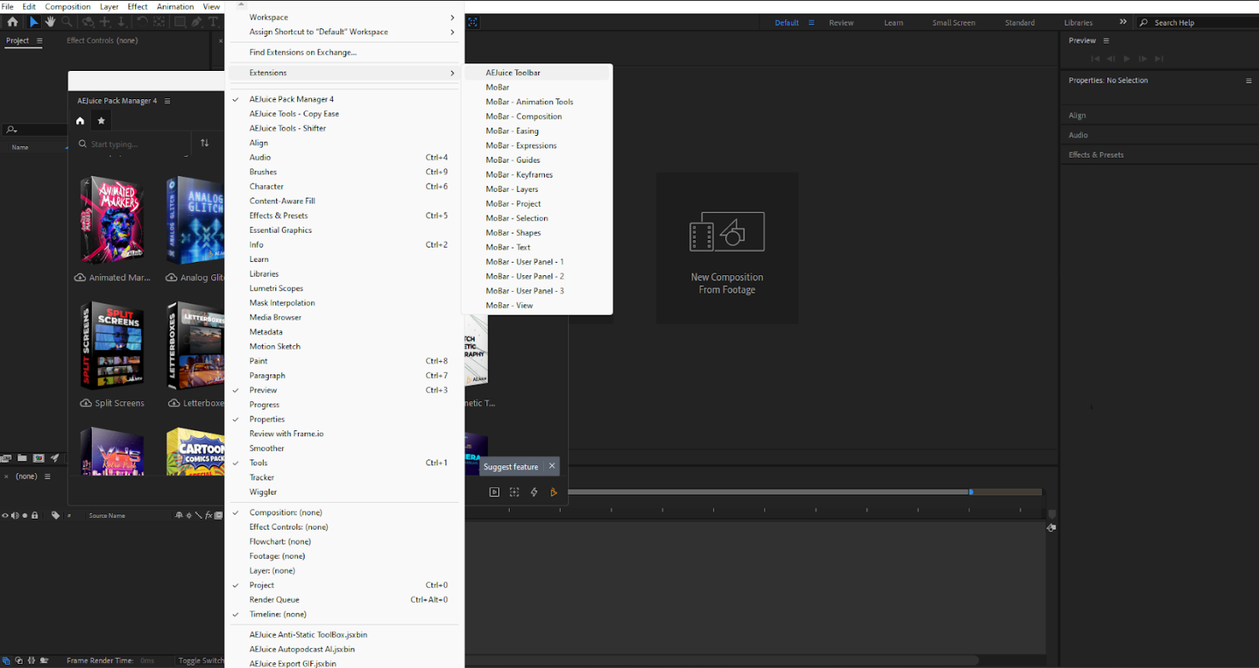The height and width of the screenshot is (668, 1259).
Task: Choose MoBar - Easing from the submenu
Action: click(536, 131)
